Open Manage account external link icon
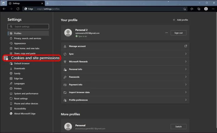The width and height of the screenshot is (217, 133). [186, 46]
